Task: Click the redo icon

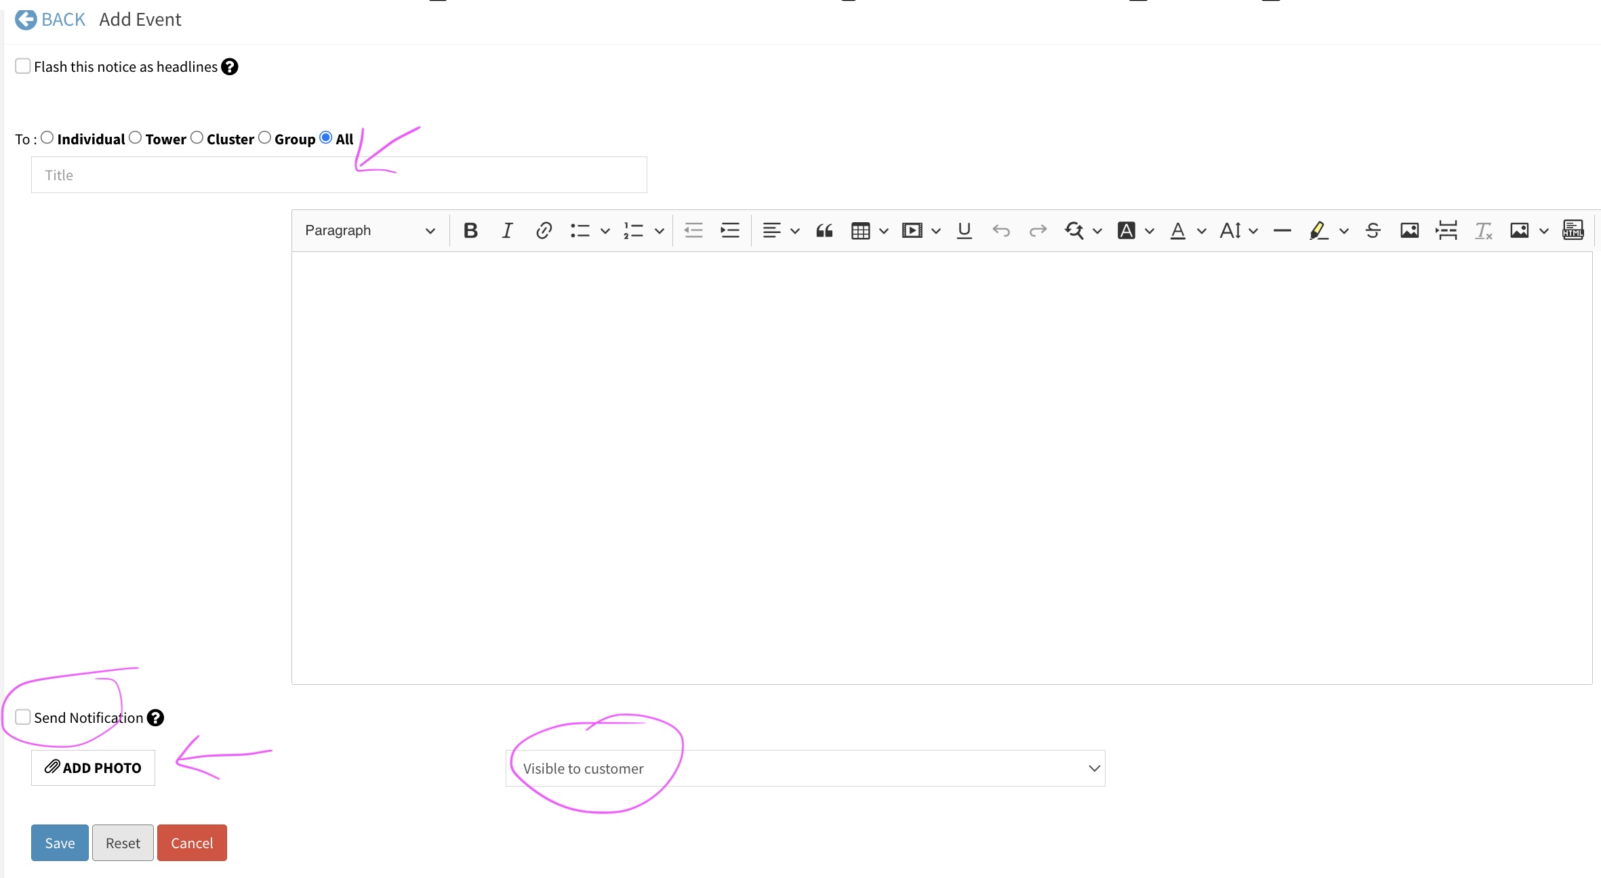Action: click(x=1037, y=230)
